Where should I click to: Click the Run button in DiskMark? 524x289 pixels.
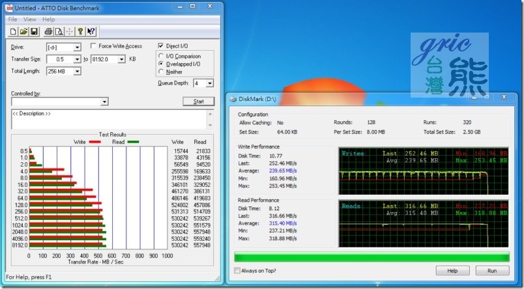point(492,271)
